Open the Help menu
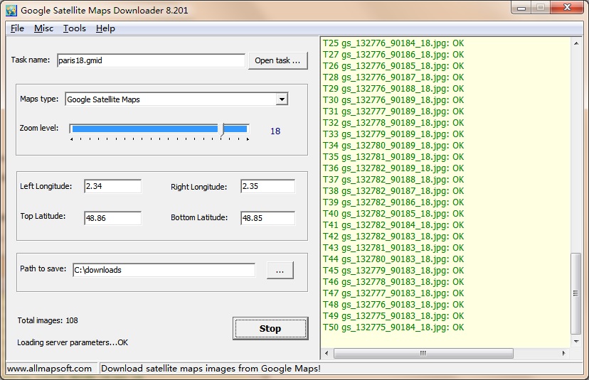Image resolution: width=589 pixels, height=380 pixels. pos(105,28)
